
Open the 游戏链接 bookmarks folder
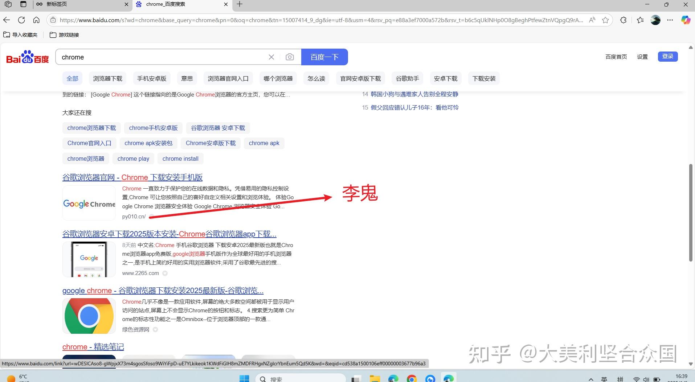pos(64,35)
